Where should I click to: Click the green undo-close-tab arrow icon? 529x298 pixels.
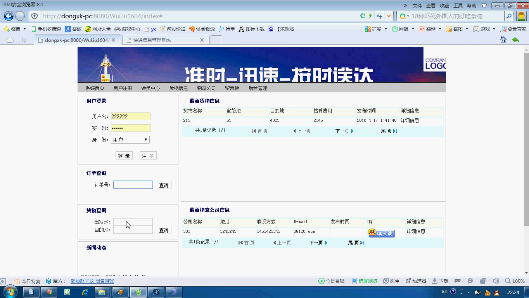point(515,40)
